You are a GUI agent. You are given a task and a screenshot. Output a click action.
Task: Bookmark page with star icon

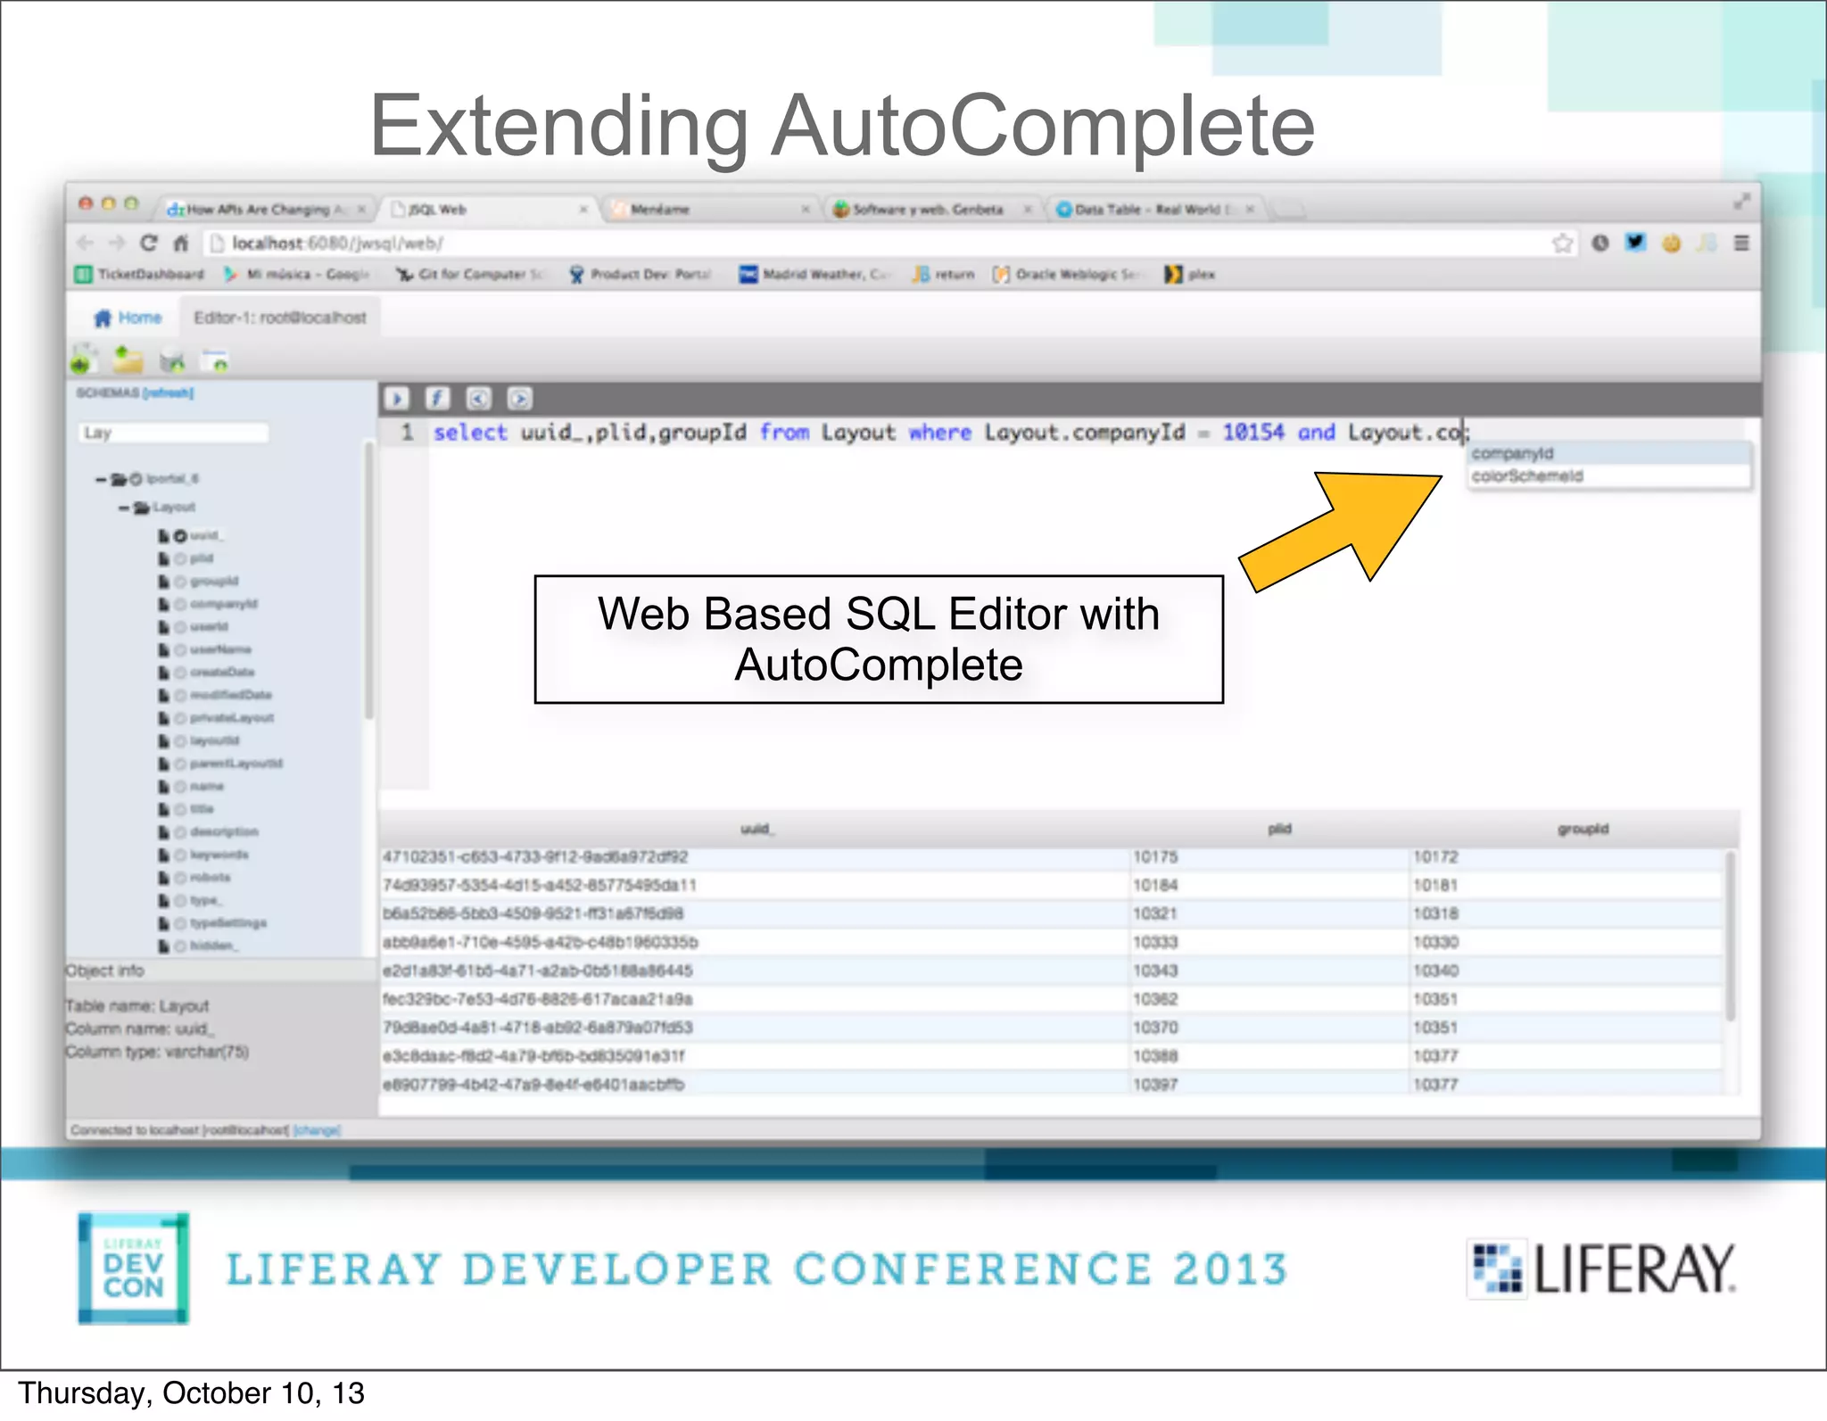click(x=1562, y=243)
